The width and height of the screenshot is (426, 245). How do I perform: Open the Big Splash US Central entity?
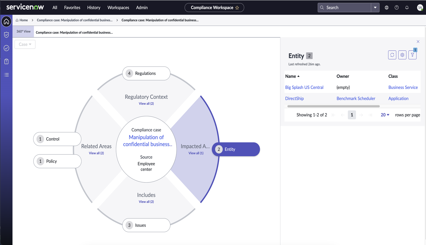click(304, 87)
